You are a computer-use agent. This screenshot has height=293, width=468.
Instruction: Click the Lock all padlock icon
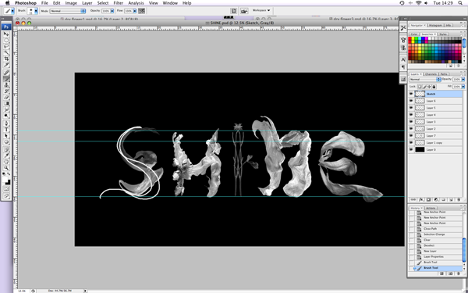(x=434, y=87)
